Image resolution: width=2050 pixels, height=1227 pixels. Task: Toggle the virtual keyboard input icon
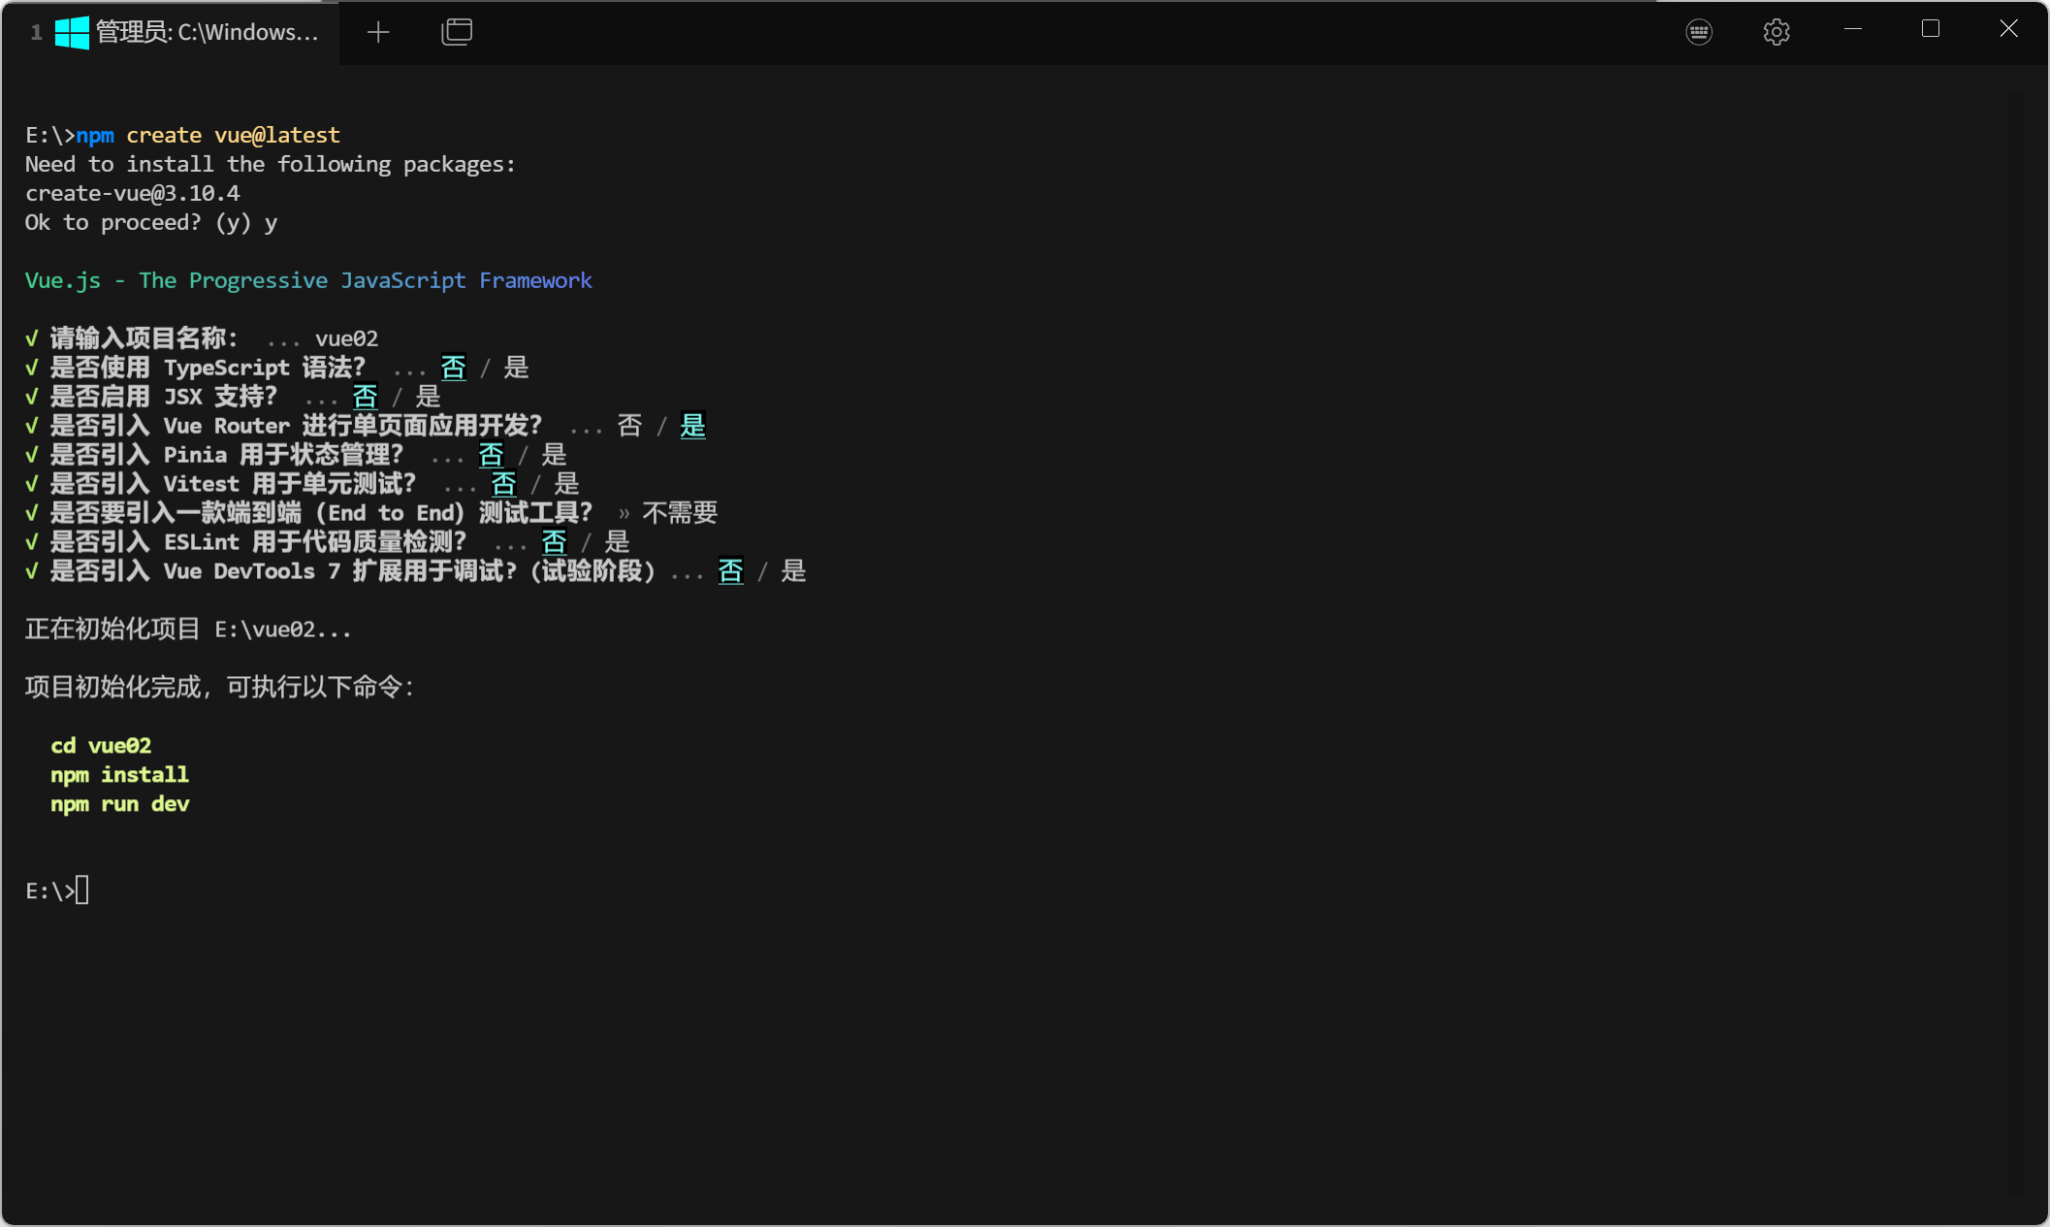pos(1699,32)
